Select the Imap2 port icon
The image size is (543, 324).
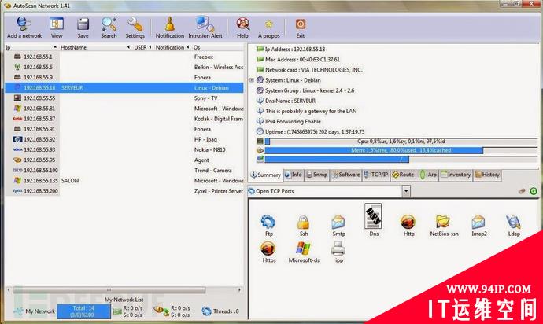(x=479, y=226)
